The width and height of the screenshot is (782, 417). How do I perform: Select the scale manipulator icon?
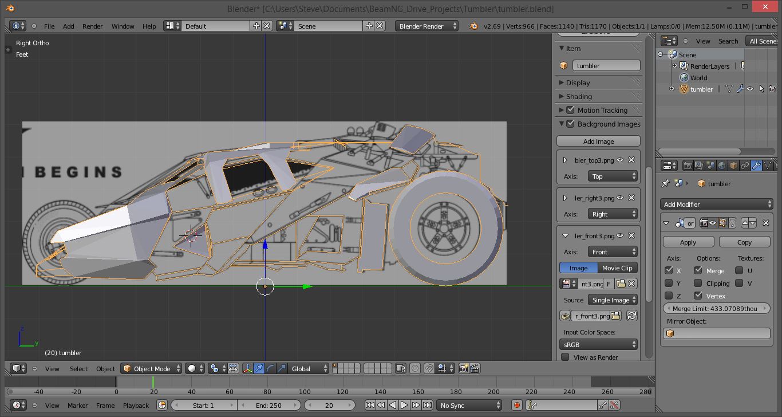[x=282, y=368]
